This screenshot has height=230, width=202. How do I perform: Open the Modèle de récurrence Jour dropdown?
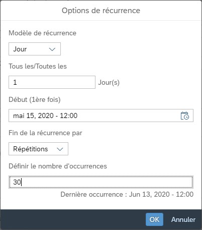35,49
